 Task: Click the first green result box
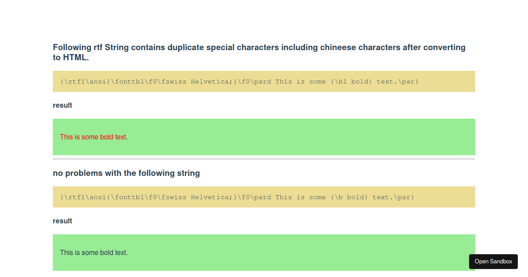pos(264,137)
